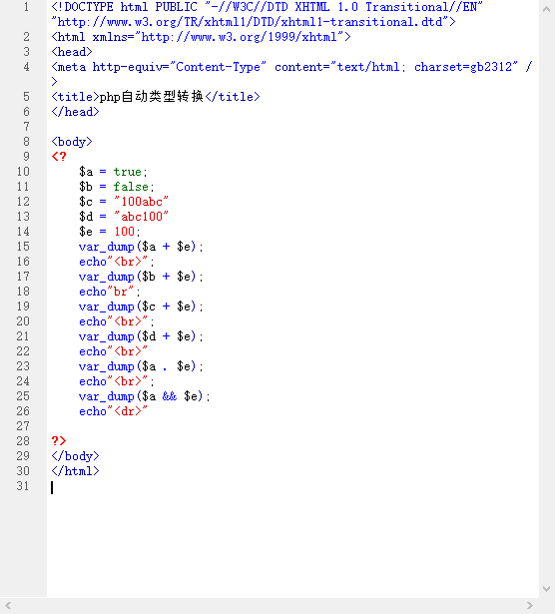Viewport: 555px width, 614px height.
Task: Click the echo"<br>"; on line 24
Action: click(x=117, y=381)
